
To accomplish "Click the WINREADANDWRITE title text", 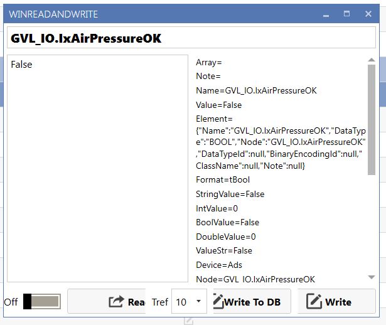I will 53,14.
